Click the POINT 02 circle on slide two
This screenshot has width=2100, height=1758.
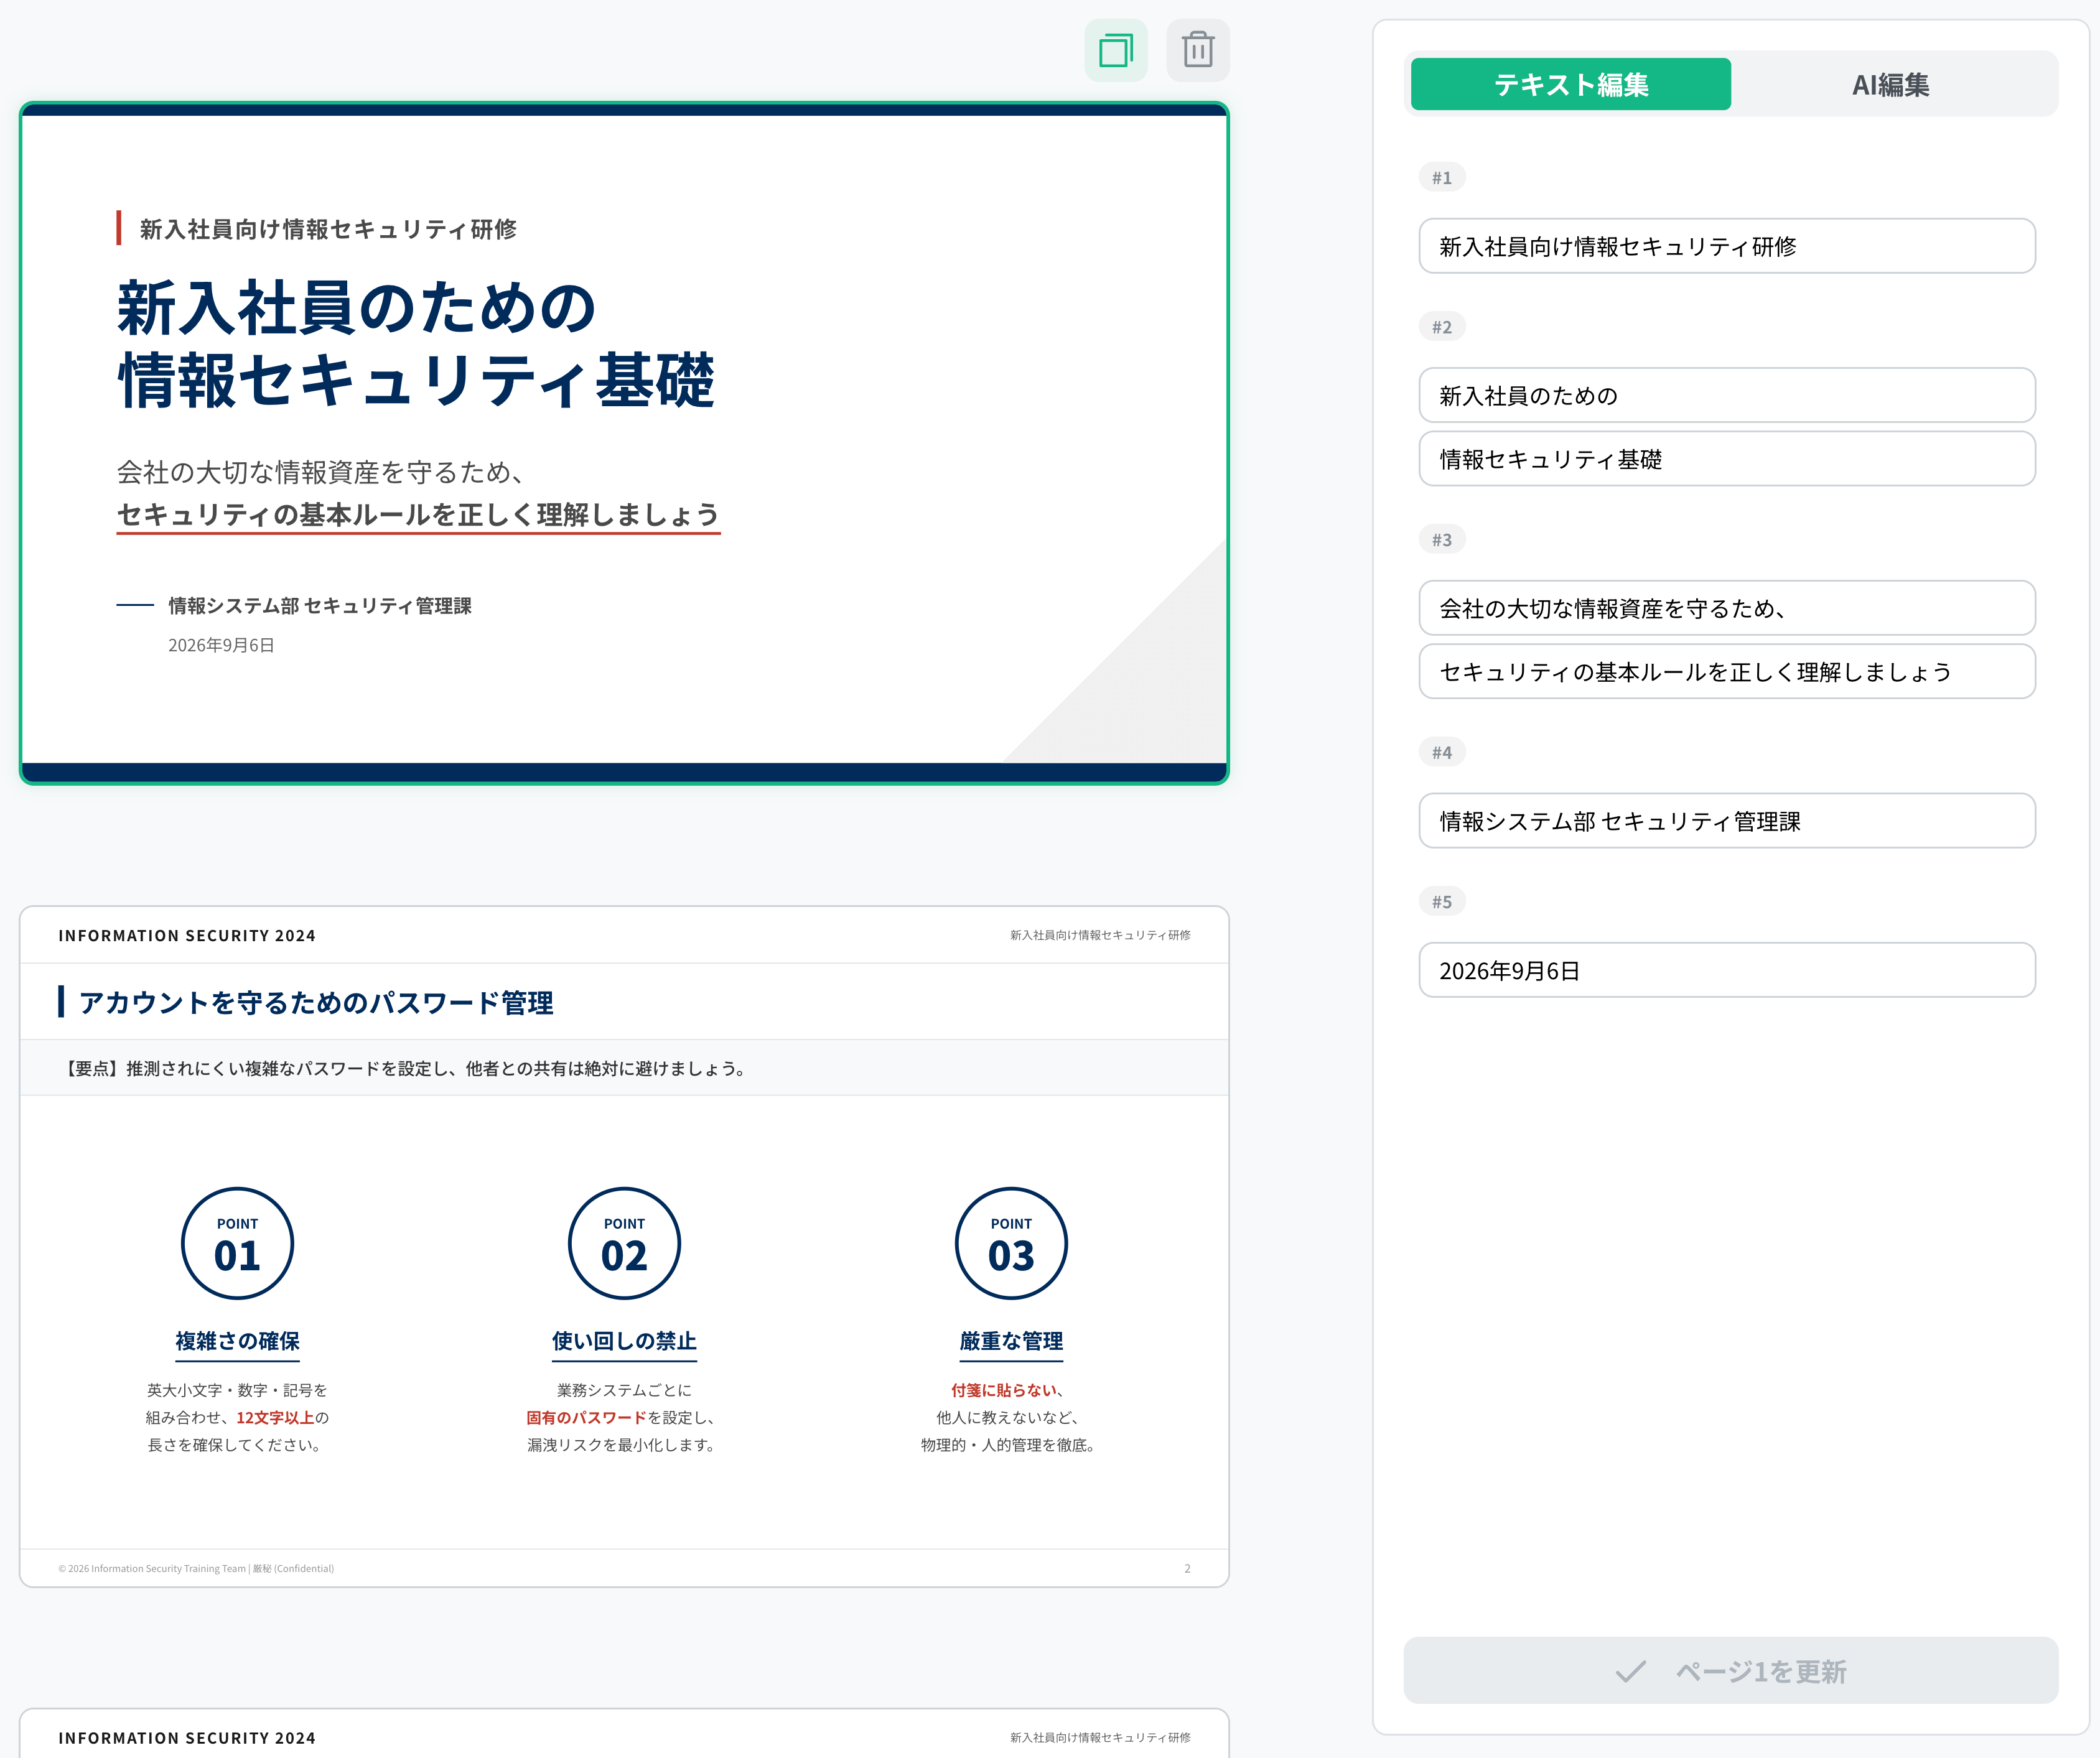click(x=624, y=1243)
